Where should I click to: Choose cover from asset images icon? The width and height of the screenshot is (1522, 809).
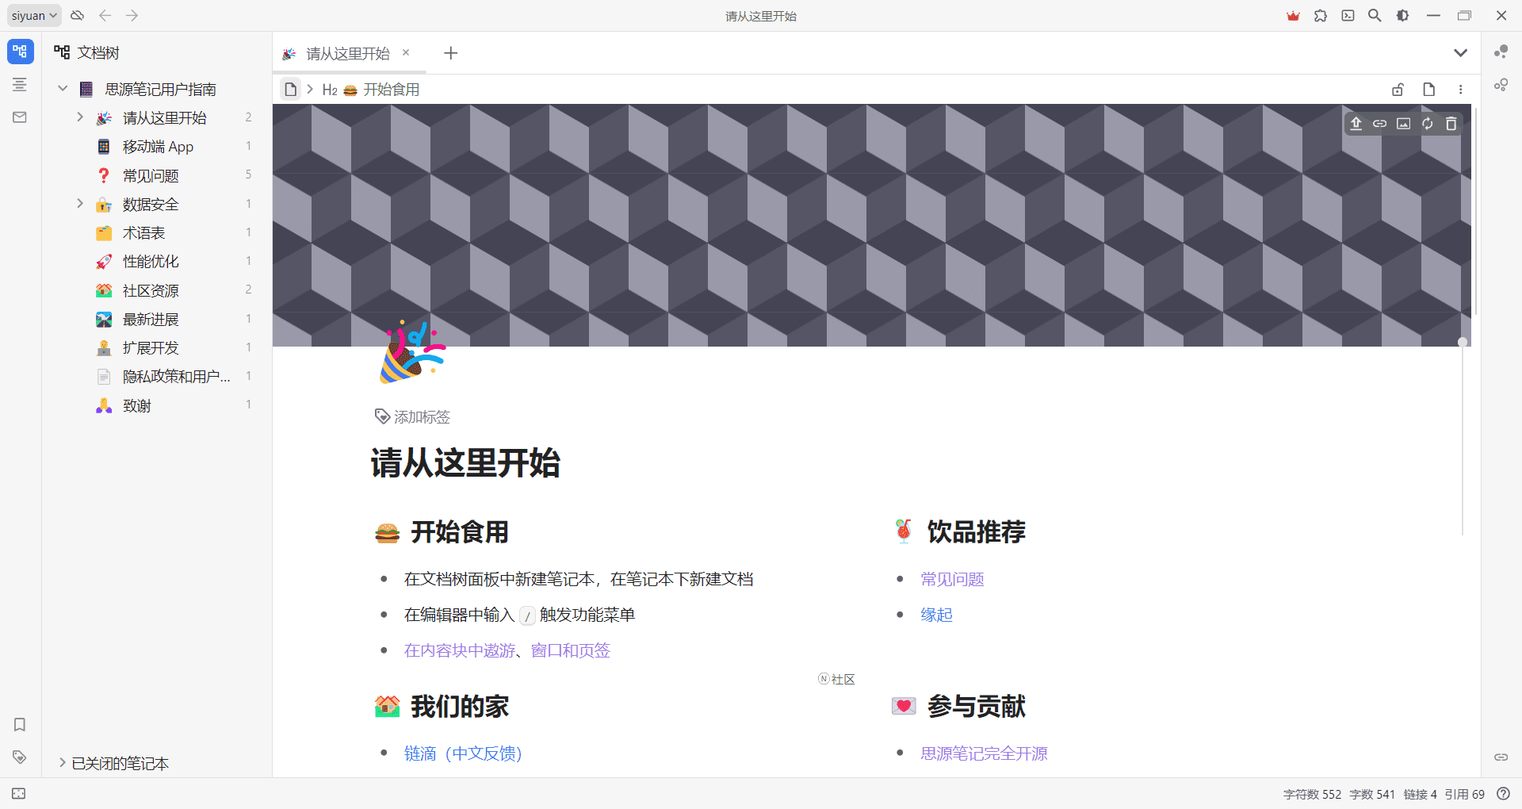(x=1404, y=124)
